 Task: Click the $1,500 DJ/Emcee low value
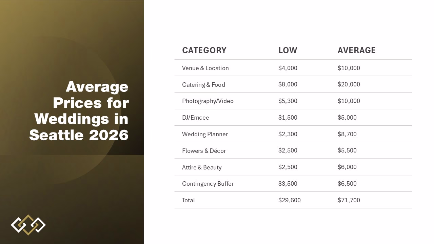click(x=288, y=118)
